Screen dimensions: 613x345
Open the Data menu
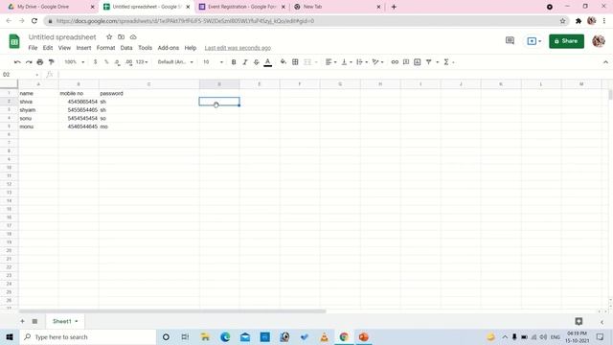click(x=126, y=48)
